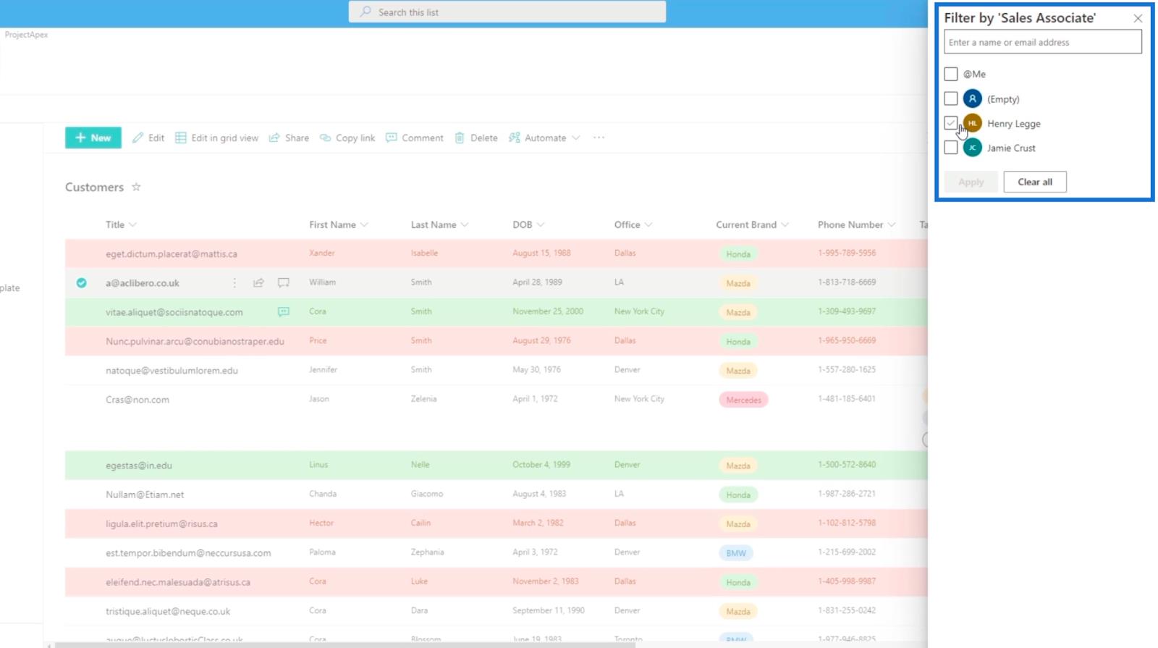The width and height of the screenshot is (1158, 648).
Task: Click Mazda pill in William row
Action: pyautogui.click(x=738, y=283)
